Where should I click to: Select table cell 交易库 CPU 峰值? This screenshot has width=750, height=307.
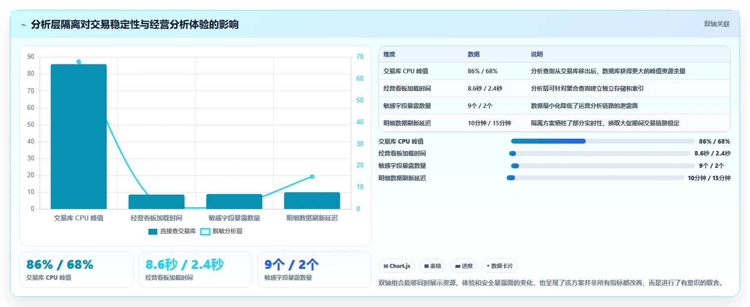click(406, 71)
